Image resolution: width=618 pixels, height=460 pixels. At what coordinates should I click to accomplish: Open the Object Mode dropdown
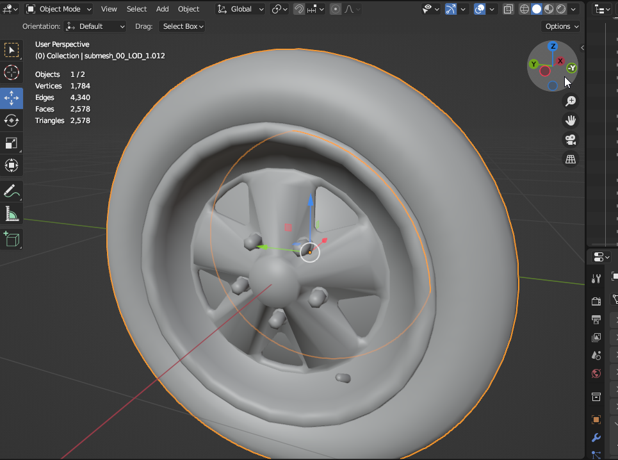[59, 10]
